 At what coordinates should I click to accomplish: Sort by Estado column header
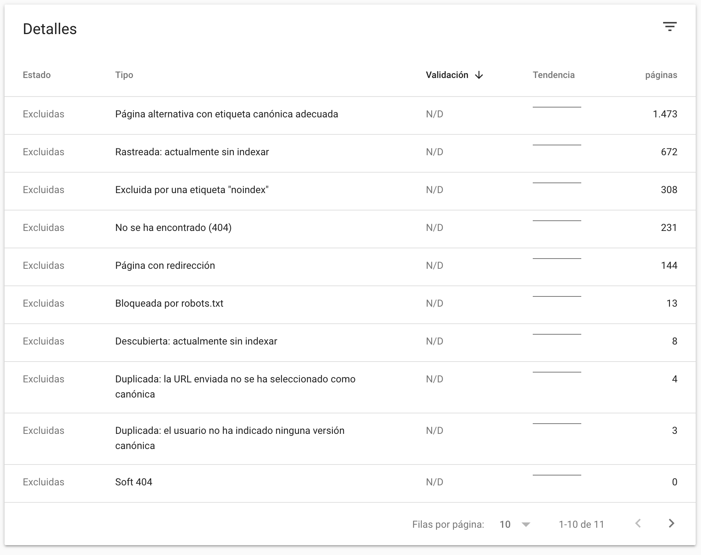(x=37, y=75)
